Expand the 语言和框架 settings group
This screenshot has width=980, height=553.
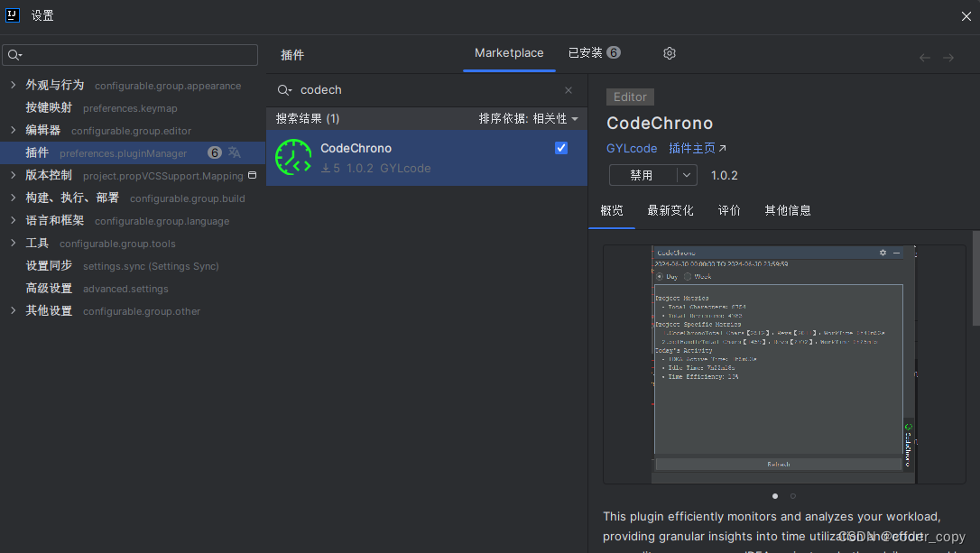14,221
